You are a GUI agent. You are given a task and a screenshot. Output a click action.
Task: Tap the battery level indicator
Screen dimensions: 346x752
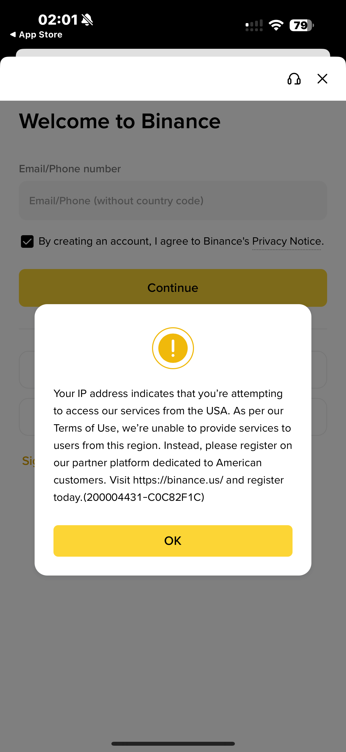[301, 25]
